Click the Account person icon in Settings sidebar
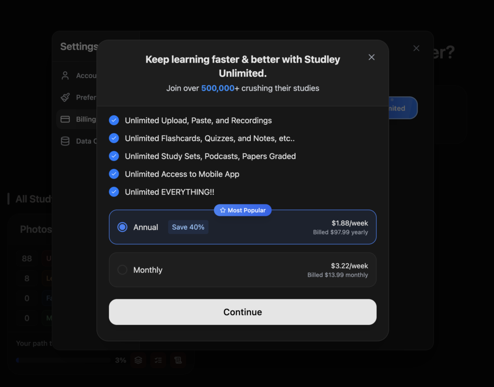This screenshot has height=387, width=494. point(65,75)
